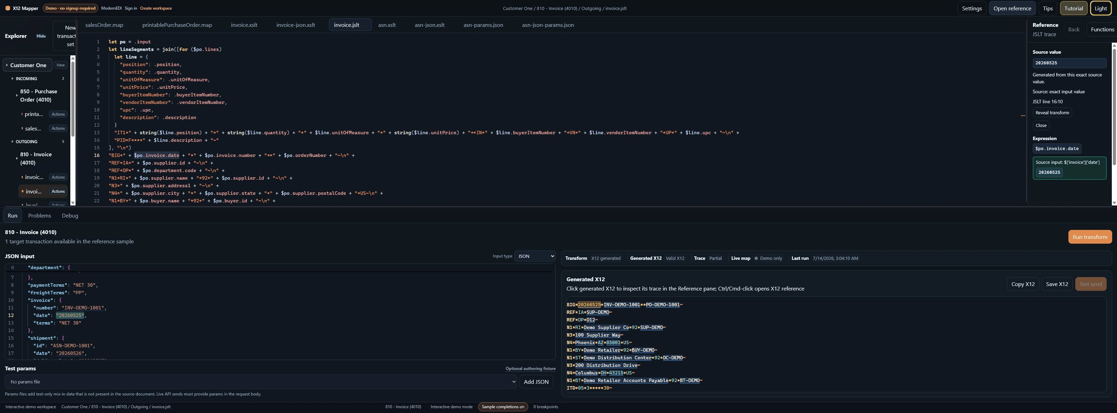Click the Explorer vertical scrollbar thumb
This screenshot has height=413, width=1117.
pos(73,99)
